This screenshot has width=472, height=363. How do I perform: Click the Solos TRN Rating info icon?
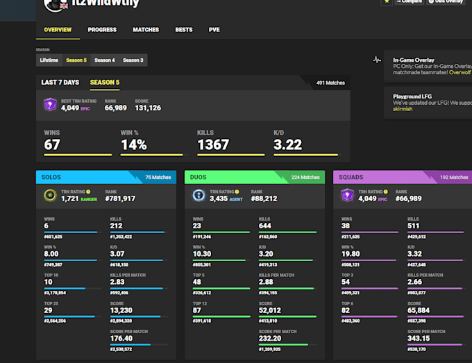click(x=88, y=192)
